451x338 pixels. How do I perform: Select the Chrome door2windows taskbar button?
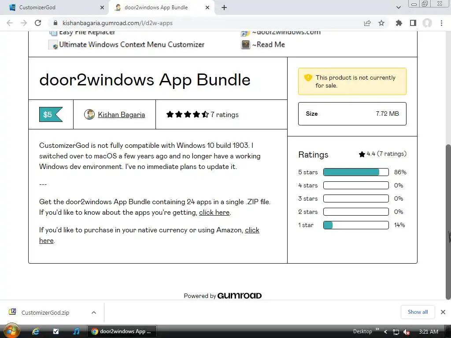tap(122, 331)
